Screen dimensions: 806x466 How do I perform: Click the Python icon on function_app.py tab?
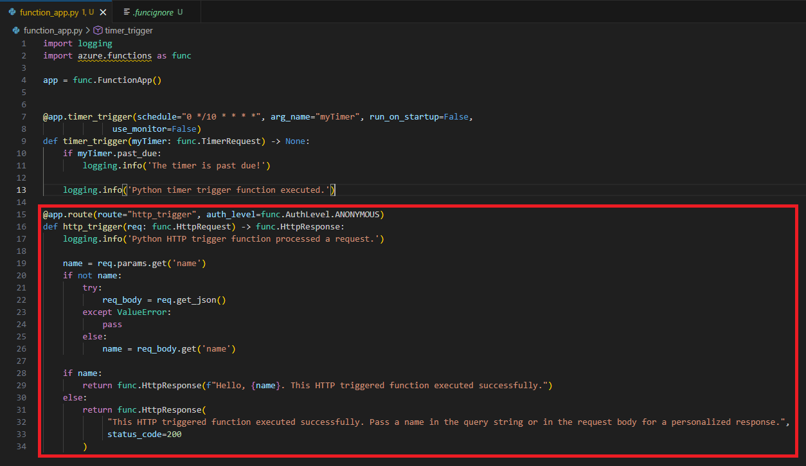(x=12, y=12)
